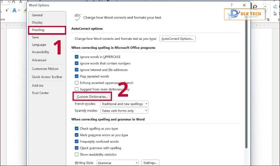Click the Select cursor icon in Editing group
Image resolution: width=280 pixels, height=166 pixels.
click(x=275, y=14)
